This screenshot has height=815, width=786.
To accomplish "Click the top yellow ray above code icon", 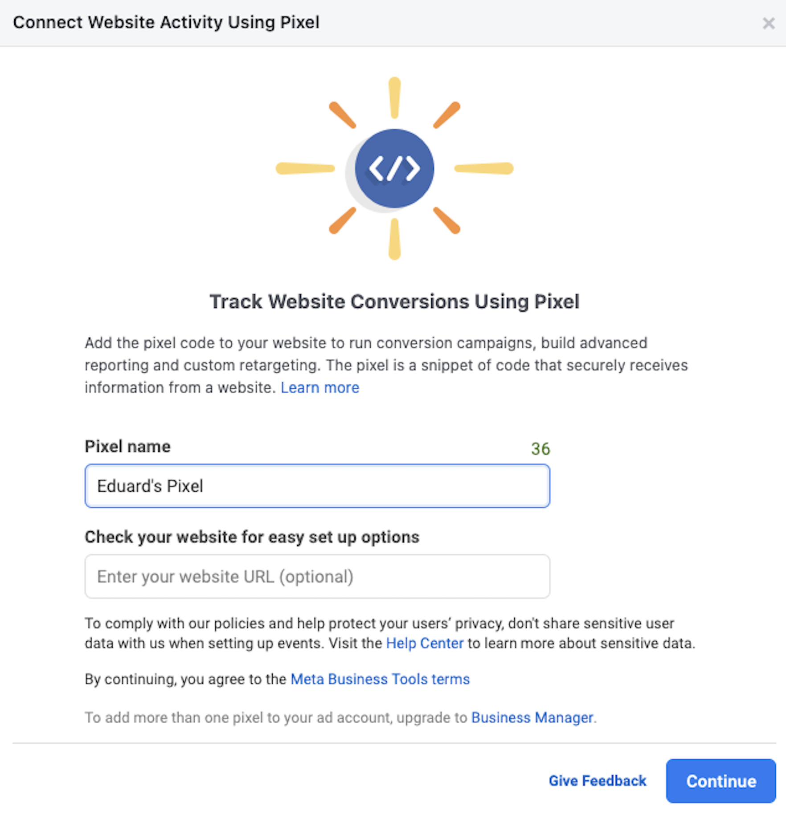I will tap(394, 98).
